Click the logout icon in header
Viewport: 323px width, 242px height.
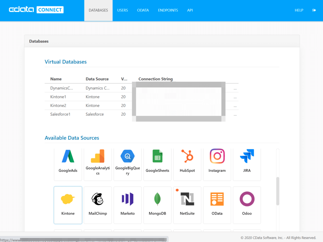pyautogui.click(x=314, y=10)
